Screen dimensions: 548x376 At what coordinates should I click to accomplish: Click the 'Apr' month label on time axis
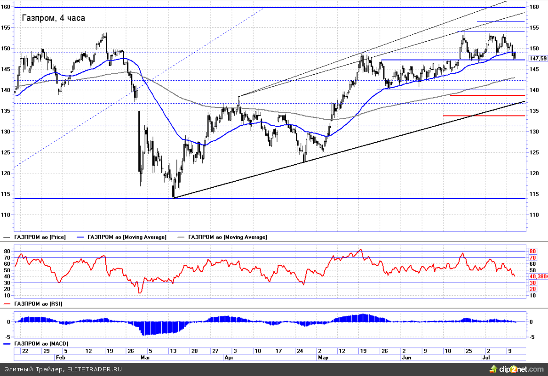tap(229, 358)
